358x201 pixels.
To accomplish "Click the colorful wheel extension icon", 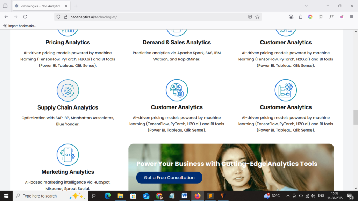I will [310, 17].
